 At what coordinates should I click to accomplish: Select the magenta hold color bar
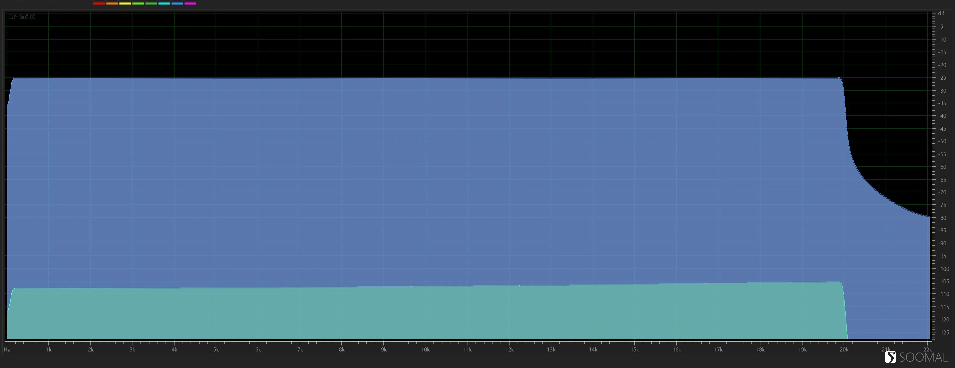click(190, 3)
